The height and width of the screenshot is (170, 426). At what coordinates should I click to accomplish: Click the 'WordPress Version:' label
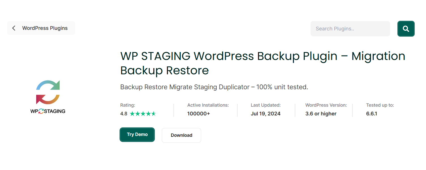click(x=326, y=105)
